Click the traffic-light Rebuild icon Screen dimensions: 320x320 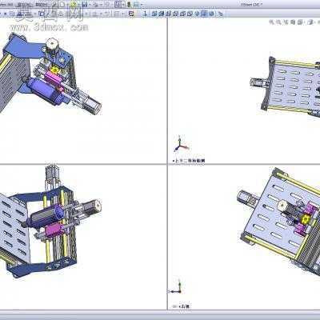coord(129,5)
